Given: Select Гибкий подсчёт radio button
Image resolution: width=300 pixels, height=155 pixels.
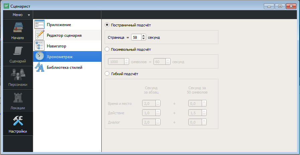Looking at the screenshot, I should 107,74.
